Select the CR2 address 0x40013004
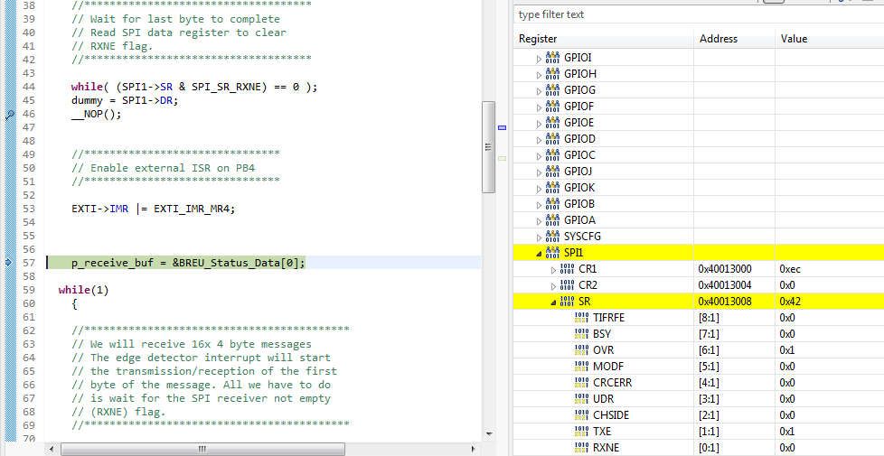 (x=724, y=285)
